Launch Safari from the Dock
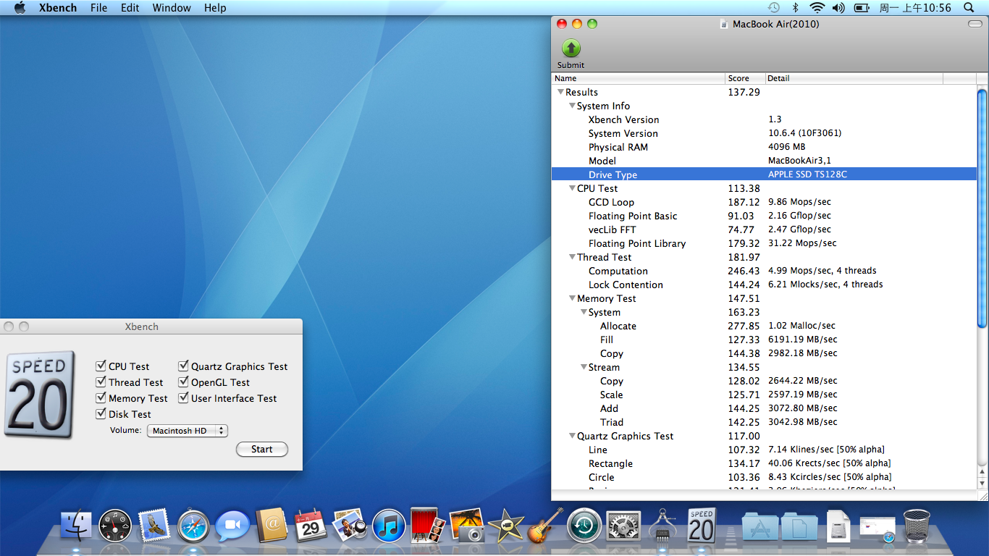The image size is (989, 556). coord(193,526)
